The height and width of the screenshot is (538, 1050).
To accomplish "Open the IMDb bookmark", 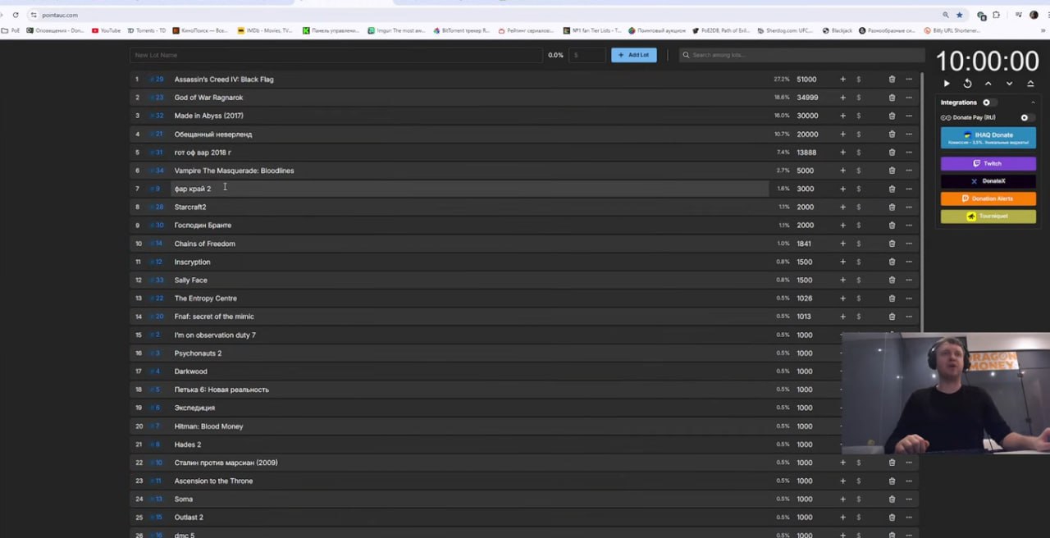I will click(264, 30).
